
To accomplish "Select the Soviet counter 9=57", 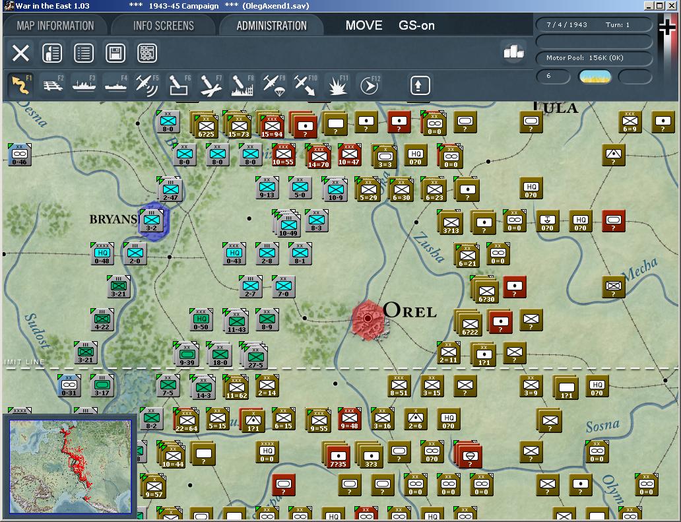I will [x=154, y=486].
